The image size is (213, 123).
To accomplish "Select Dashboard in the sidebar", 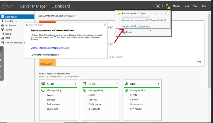I will (x=17, y=17).
